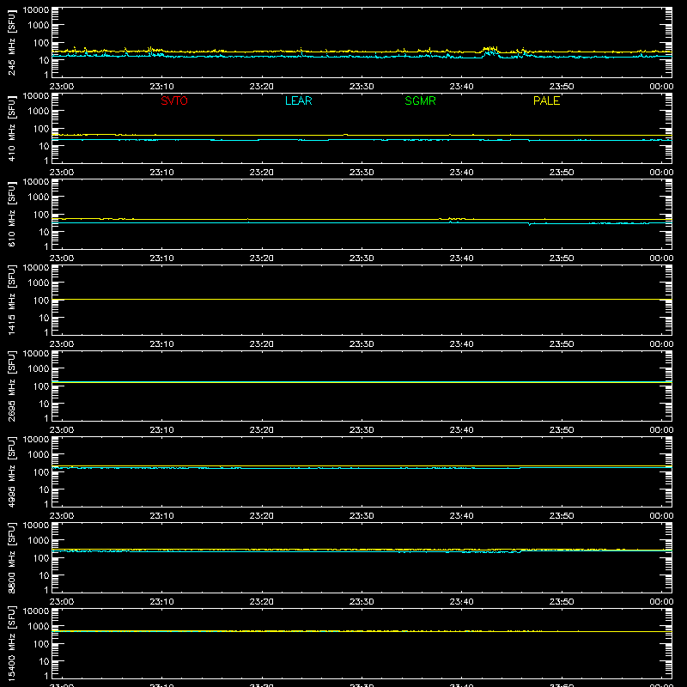Click the 23:30 tick label under 410 MHz panel
Screen dimensions: 687x687
pyautogui.click(x=362, y=173)
